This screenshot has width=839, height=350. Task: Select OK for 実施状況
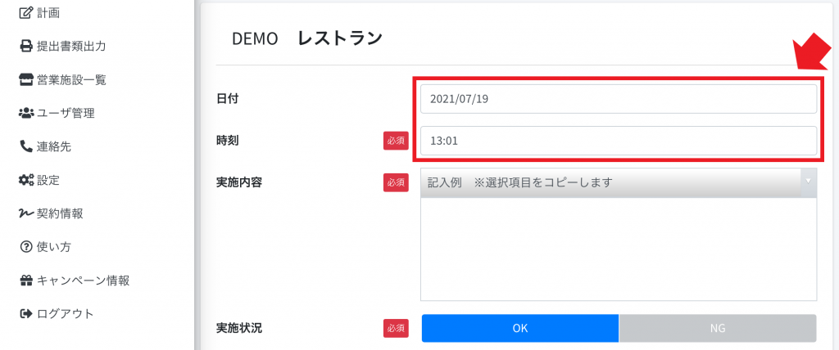[520, 328]
